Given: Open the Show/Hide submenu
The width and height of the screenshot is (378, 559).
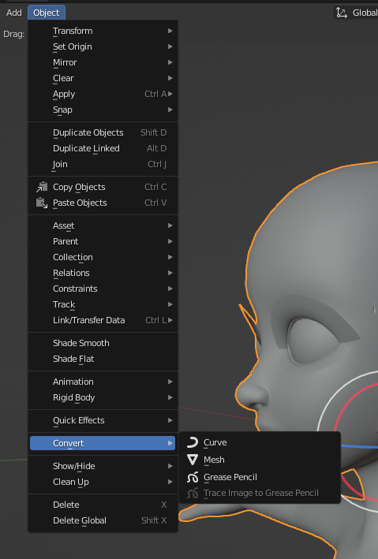Looking at the screenshot, I should (x=103, y=466).
